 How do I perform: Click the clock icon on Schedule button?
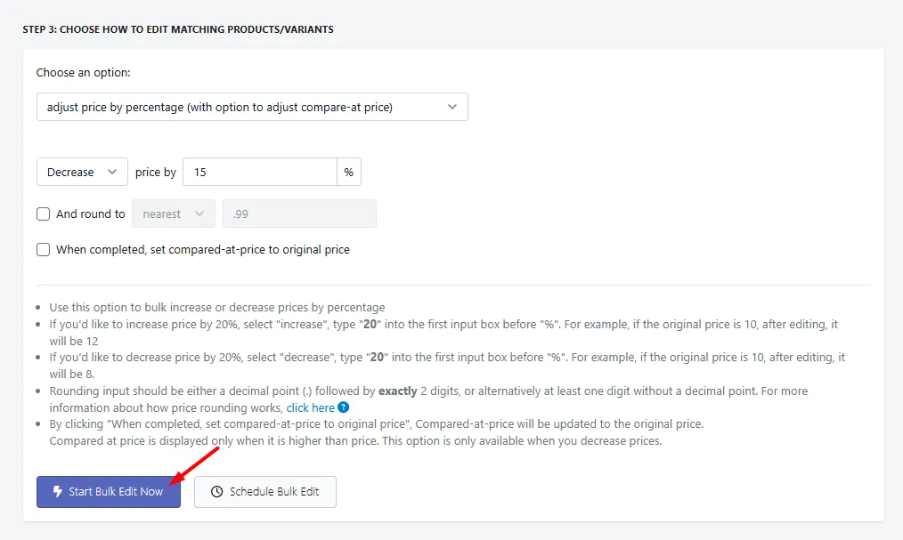click(x=216, y=492)
